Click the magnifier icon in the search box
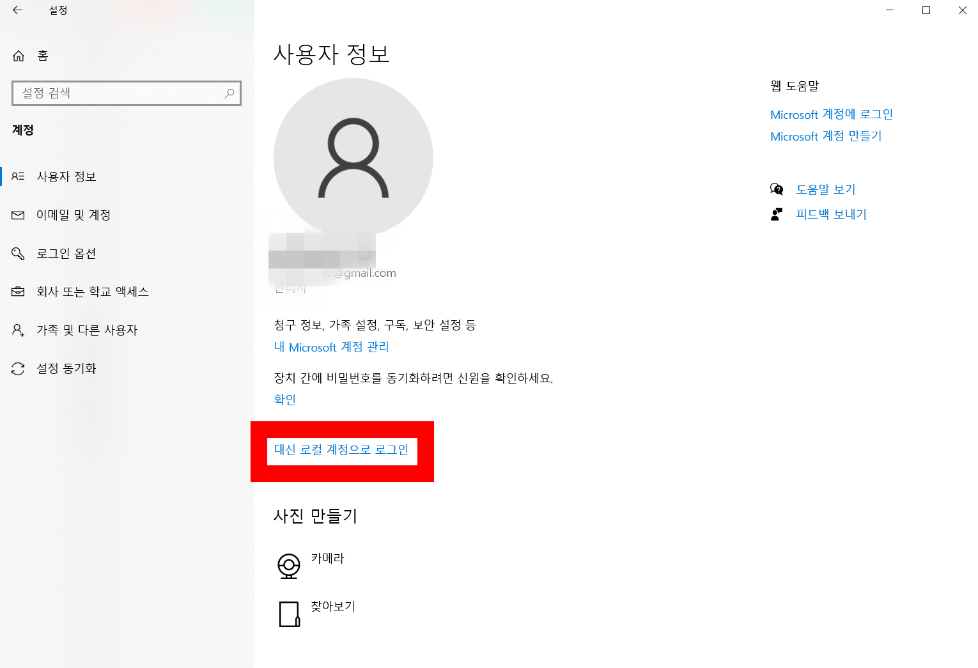Screen dimensions: 978x668 [x=229, y=93]
